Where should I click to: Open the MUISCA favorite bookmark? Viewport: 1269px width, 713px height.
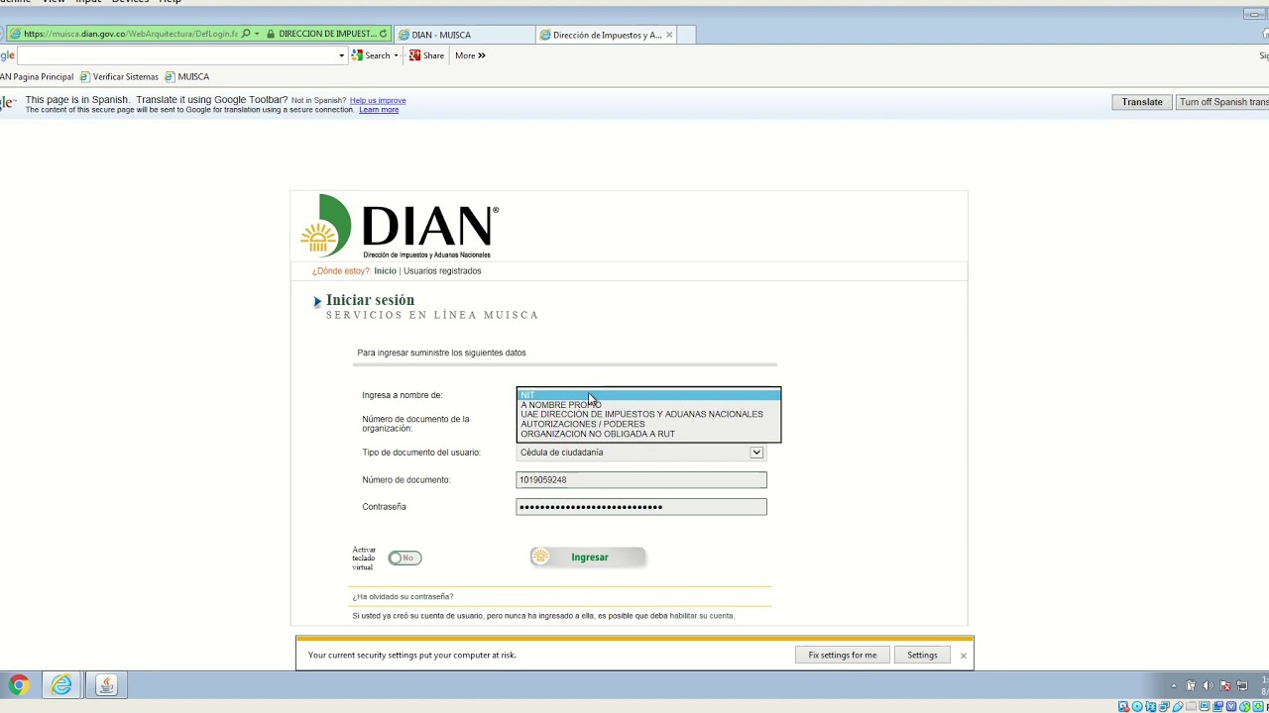(187, 77)
